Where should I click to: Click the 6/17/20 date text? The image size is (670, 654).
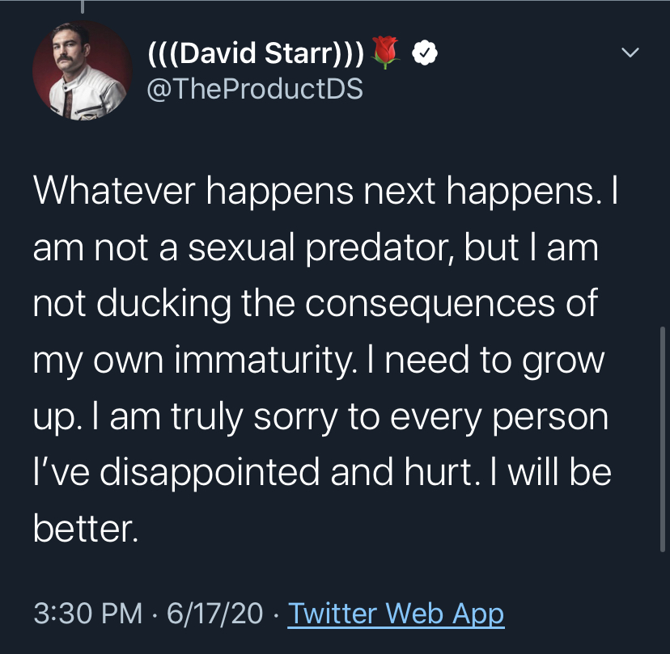[214, 614]
